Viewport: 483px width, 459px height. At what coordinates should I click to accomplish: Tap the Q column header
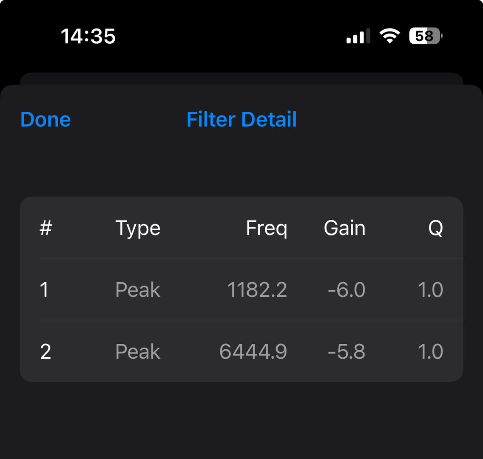(x=435, y=228)
